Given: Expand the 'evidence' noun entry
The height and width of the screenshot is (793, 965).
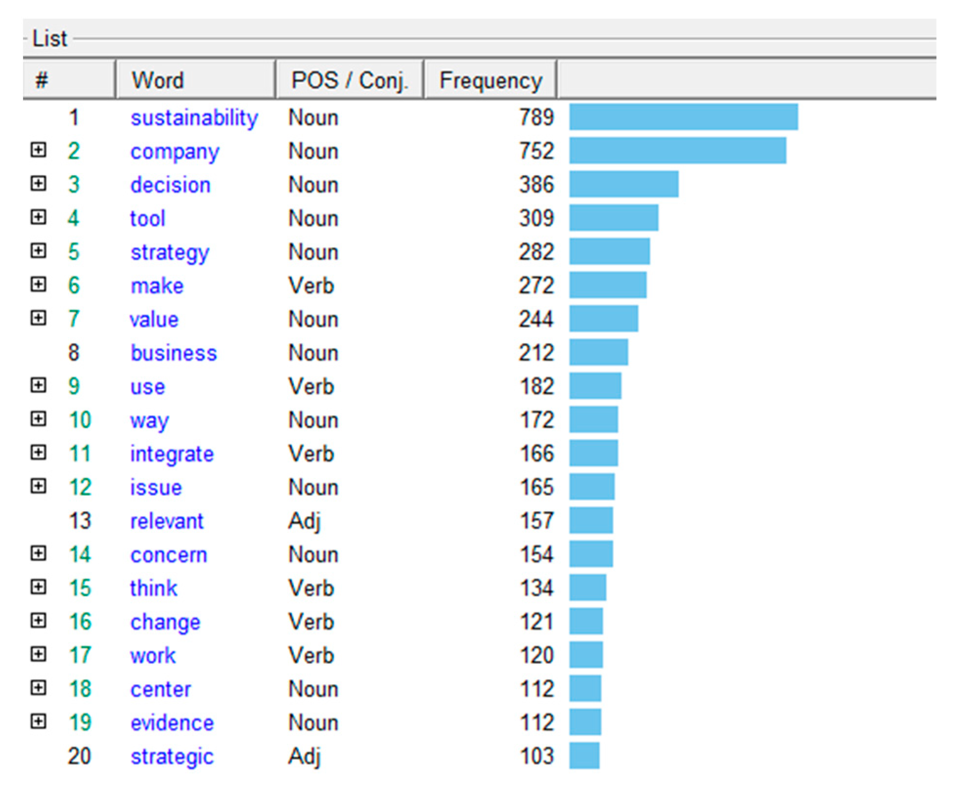Looking at the screenshot, I should (x=38, y=722).
